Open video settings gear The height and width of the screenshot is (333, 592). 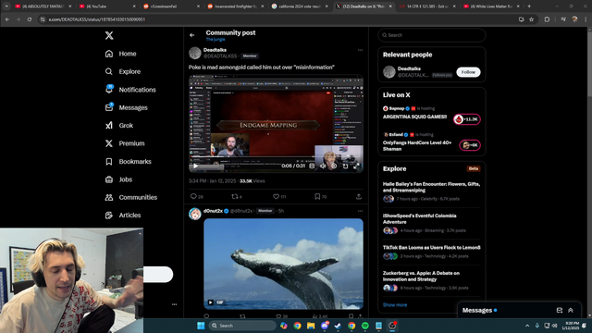pos(334,166)
